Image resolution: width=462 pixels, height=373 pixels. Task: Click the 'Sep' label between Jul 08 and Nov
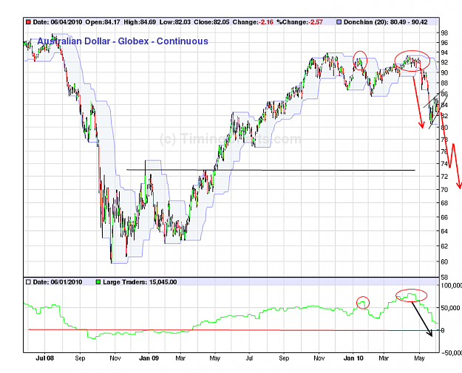80,358
